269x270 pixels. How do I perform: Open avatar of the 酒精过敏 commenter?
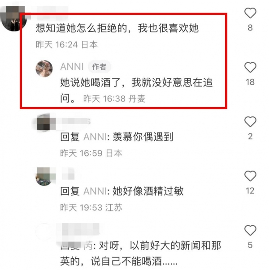click(x=44, y=177)
